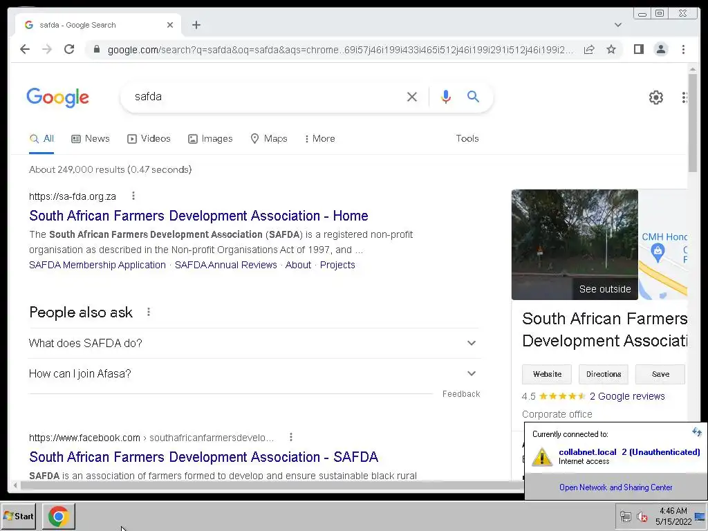Focus the search field containing safda
This screenshot has width=708, height=531.
tap(266, 97)
